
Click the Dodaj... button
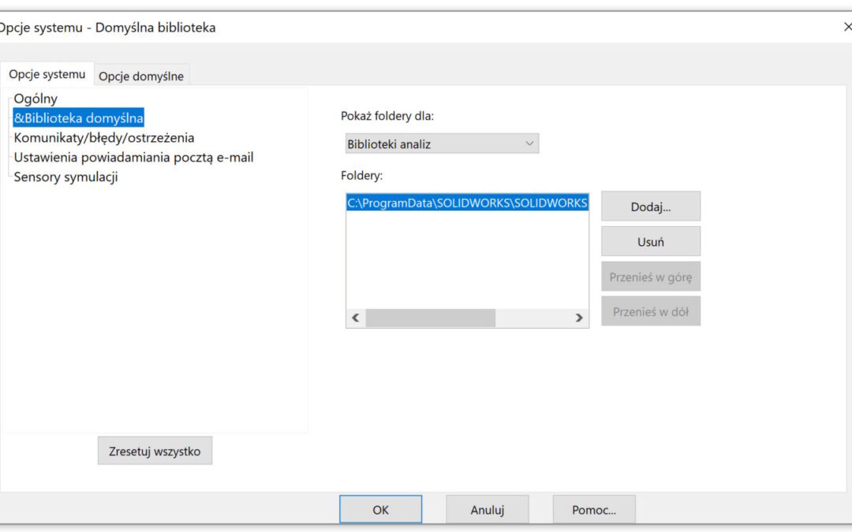pyautogui.click(x=650, y=206)
